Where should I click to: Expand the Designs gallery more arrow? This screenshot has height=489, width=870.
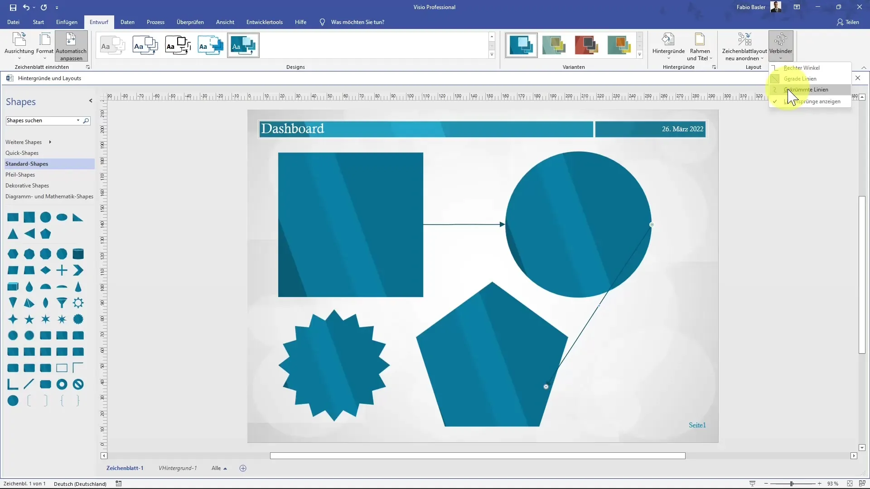point(492,55)
